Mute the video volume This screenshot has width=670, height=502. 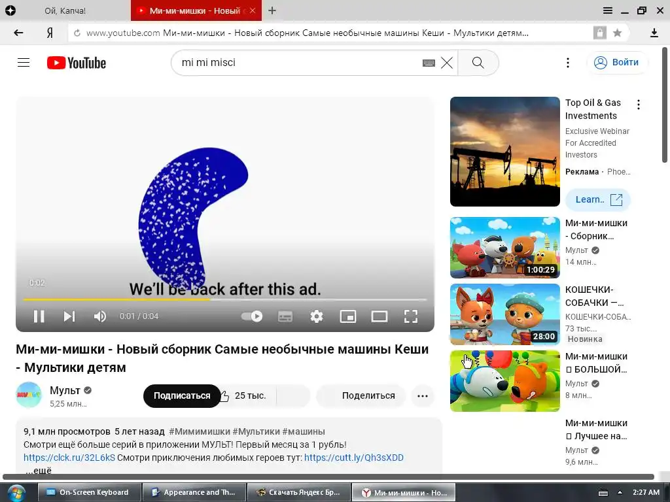coord(100,316)
